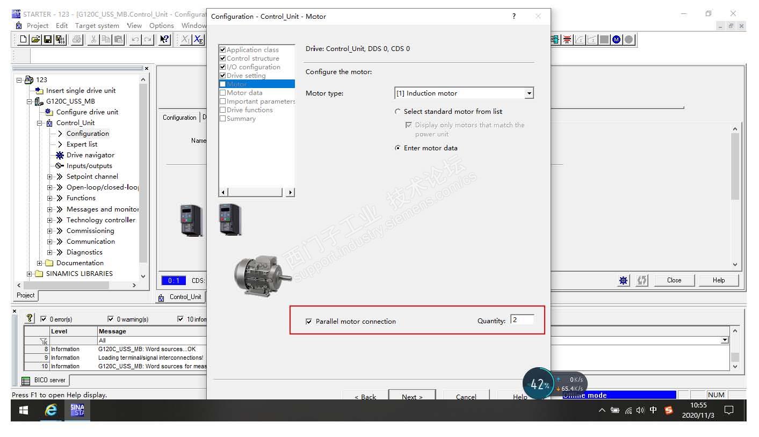Click the help filter icon in messages panel

[30, 318]
